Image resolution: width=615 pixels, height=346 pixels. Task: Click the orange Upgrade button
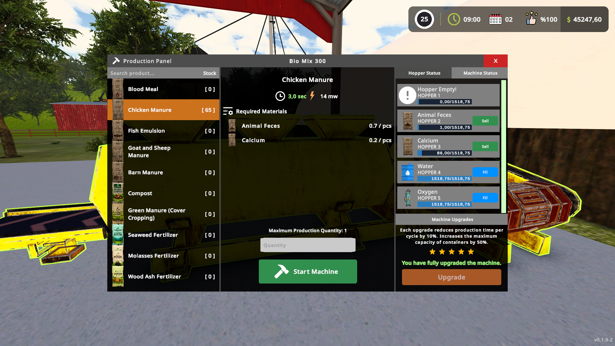click(451, 277)
